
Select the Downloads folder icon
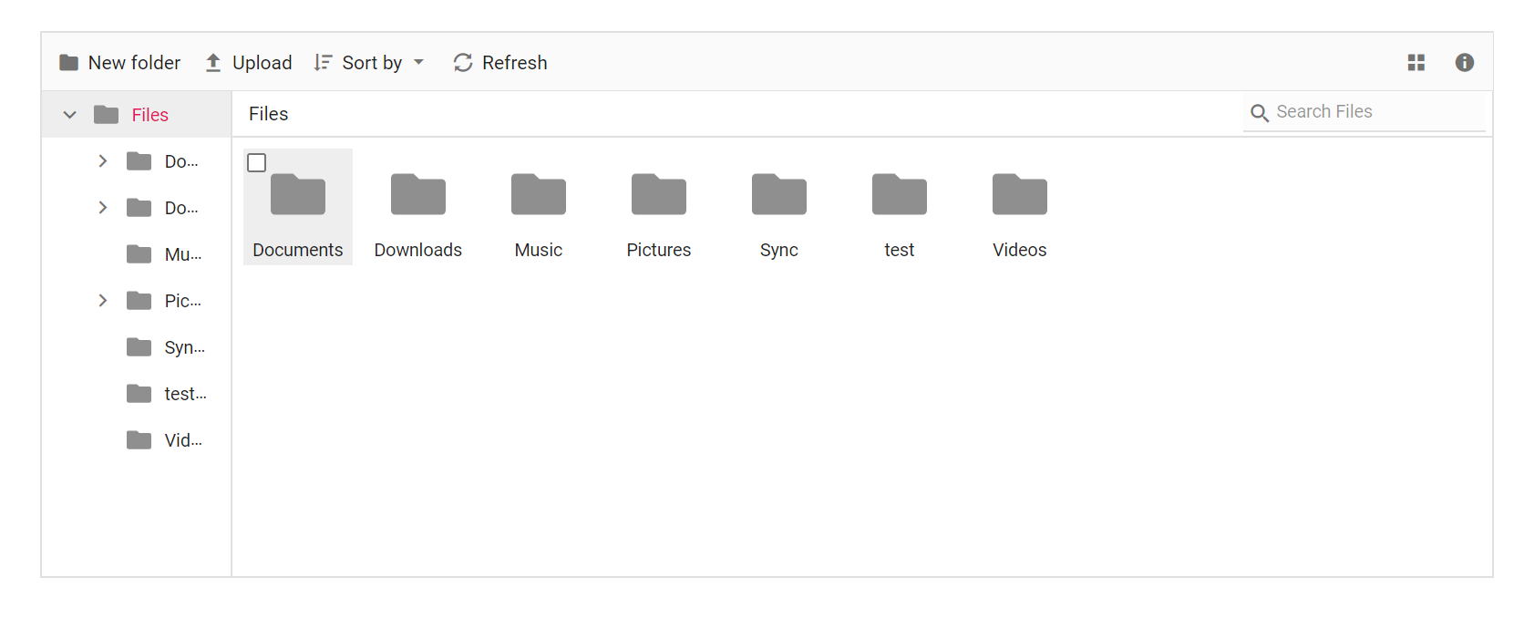[418, 194]
